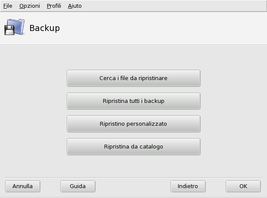Open the Aiuto menu
The width and height of the screenshot is (267, 198).
pyautogui.click(x=75, y=6)
